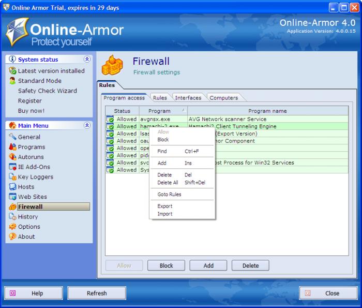This screenshot has height=308, width=362.
Task: Open the About menu item
Action: (x=26, y=237)
